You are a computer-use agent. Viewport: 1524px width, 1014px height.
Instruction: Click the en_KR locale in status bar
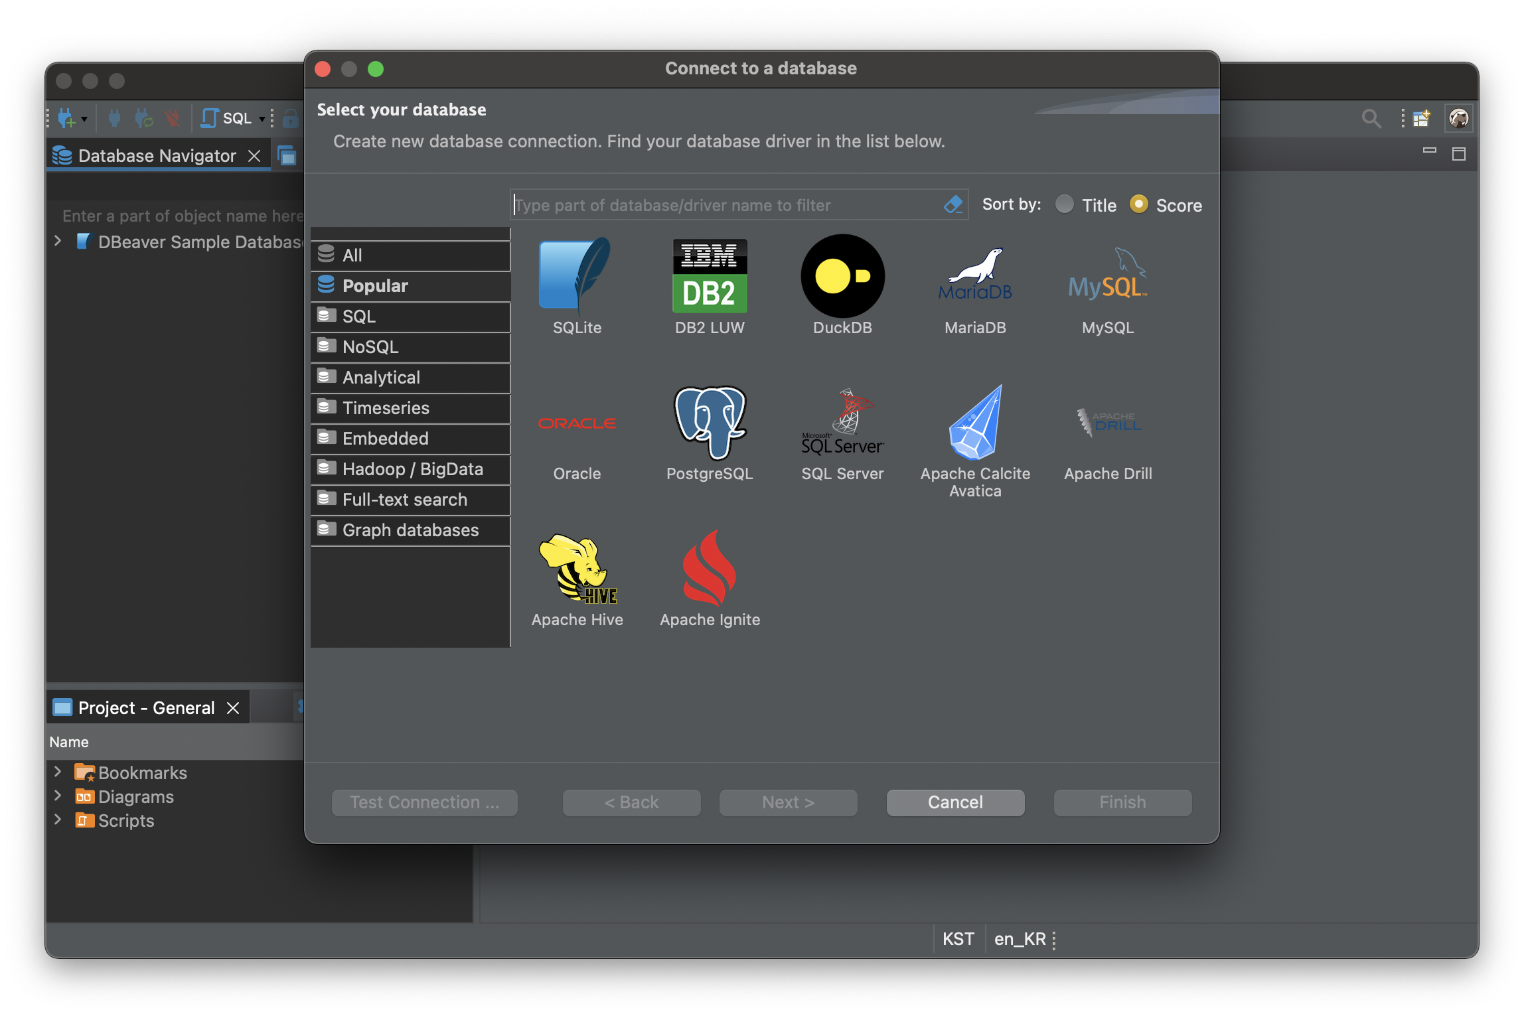coord(1020,939)
